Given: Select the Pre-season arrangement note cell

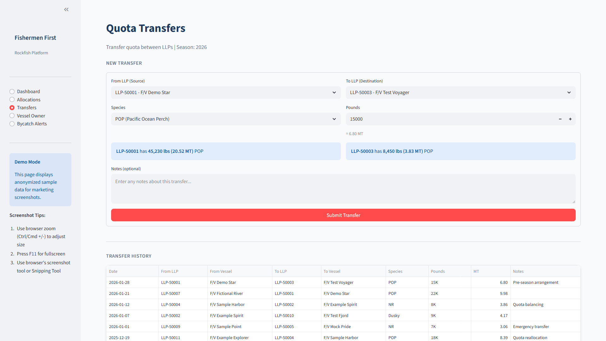Looking at the screenshot, I should [x=535, y=282].
